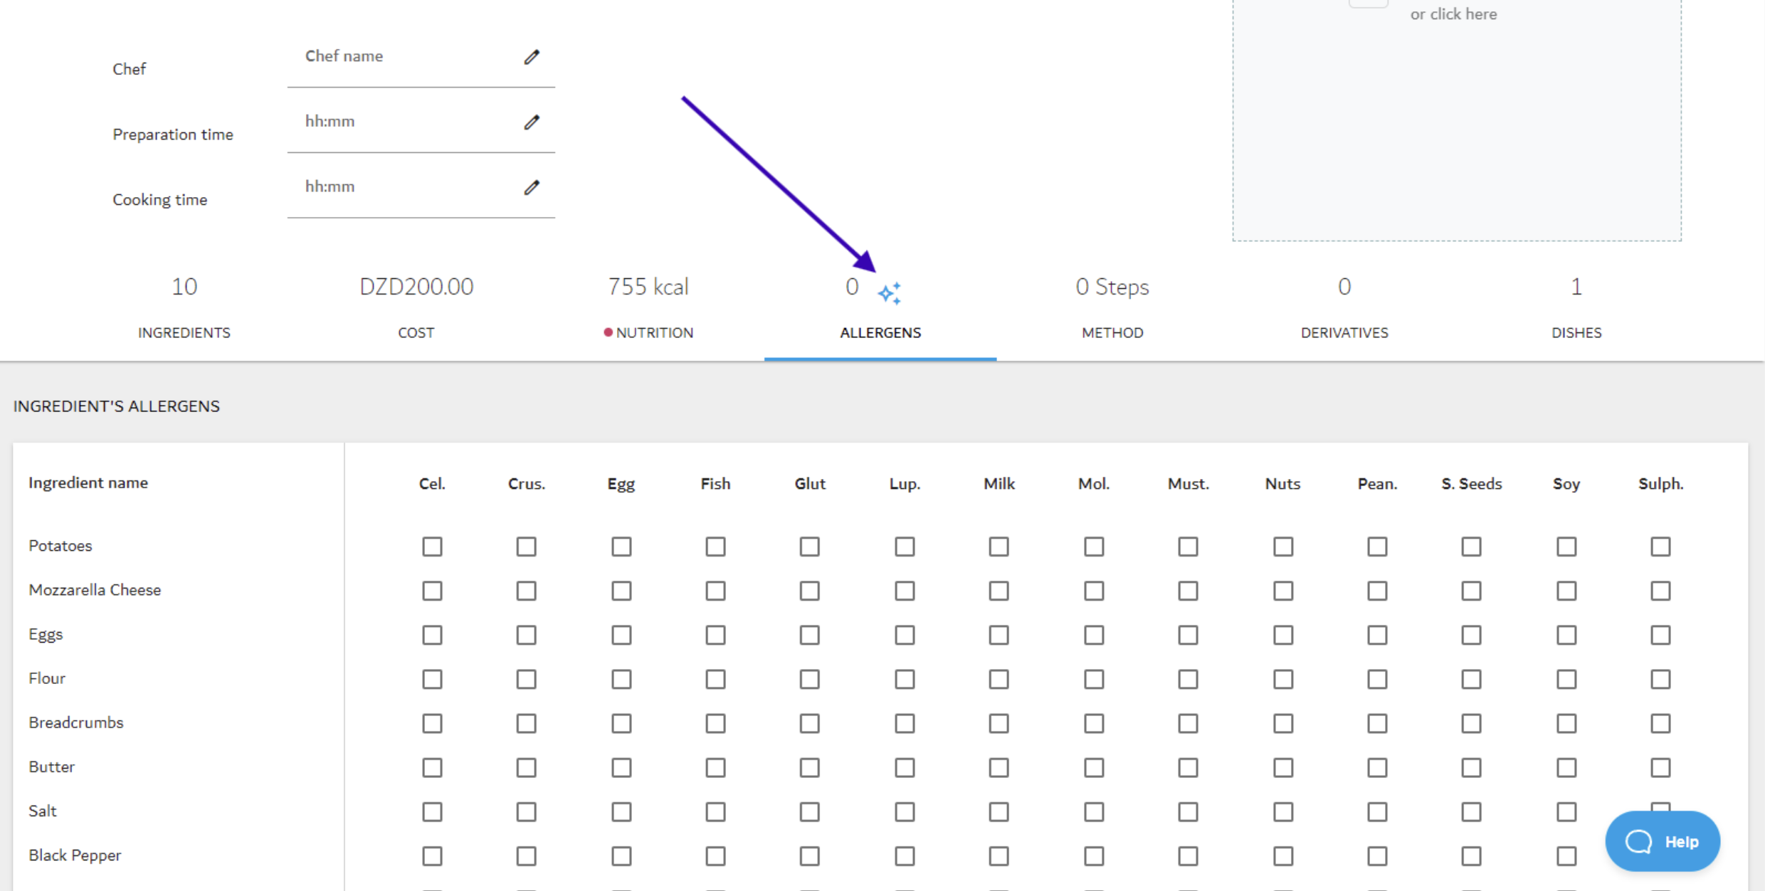
Task: Click the Ingredient name column header
Action: (x=88, y=483)
